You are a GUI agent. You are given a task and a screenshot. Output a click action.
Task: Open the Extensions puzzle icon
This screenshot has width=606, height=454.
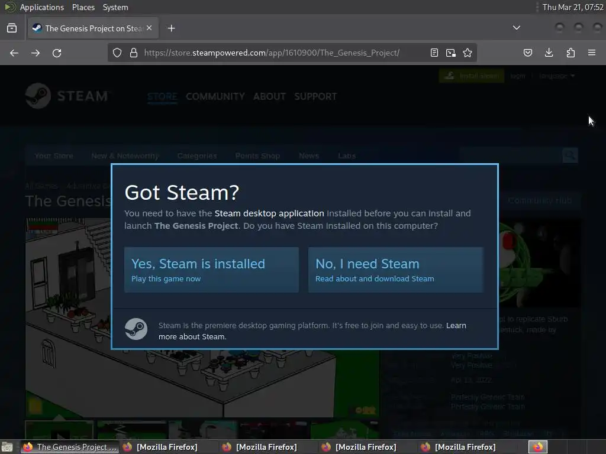pyautogui.click(x=570, y=53)
